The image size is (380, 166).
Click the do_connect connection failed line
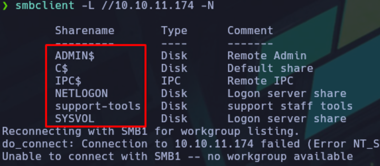point(191,144)
